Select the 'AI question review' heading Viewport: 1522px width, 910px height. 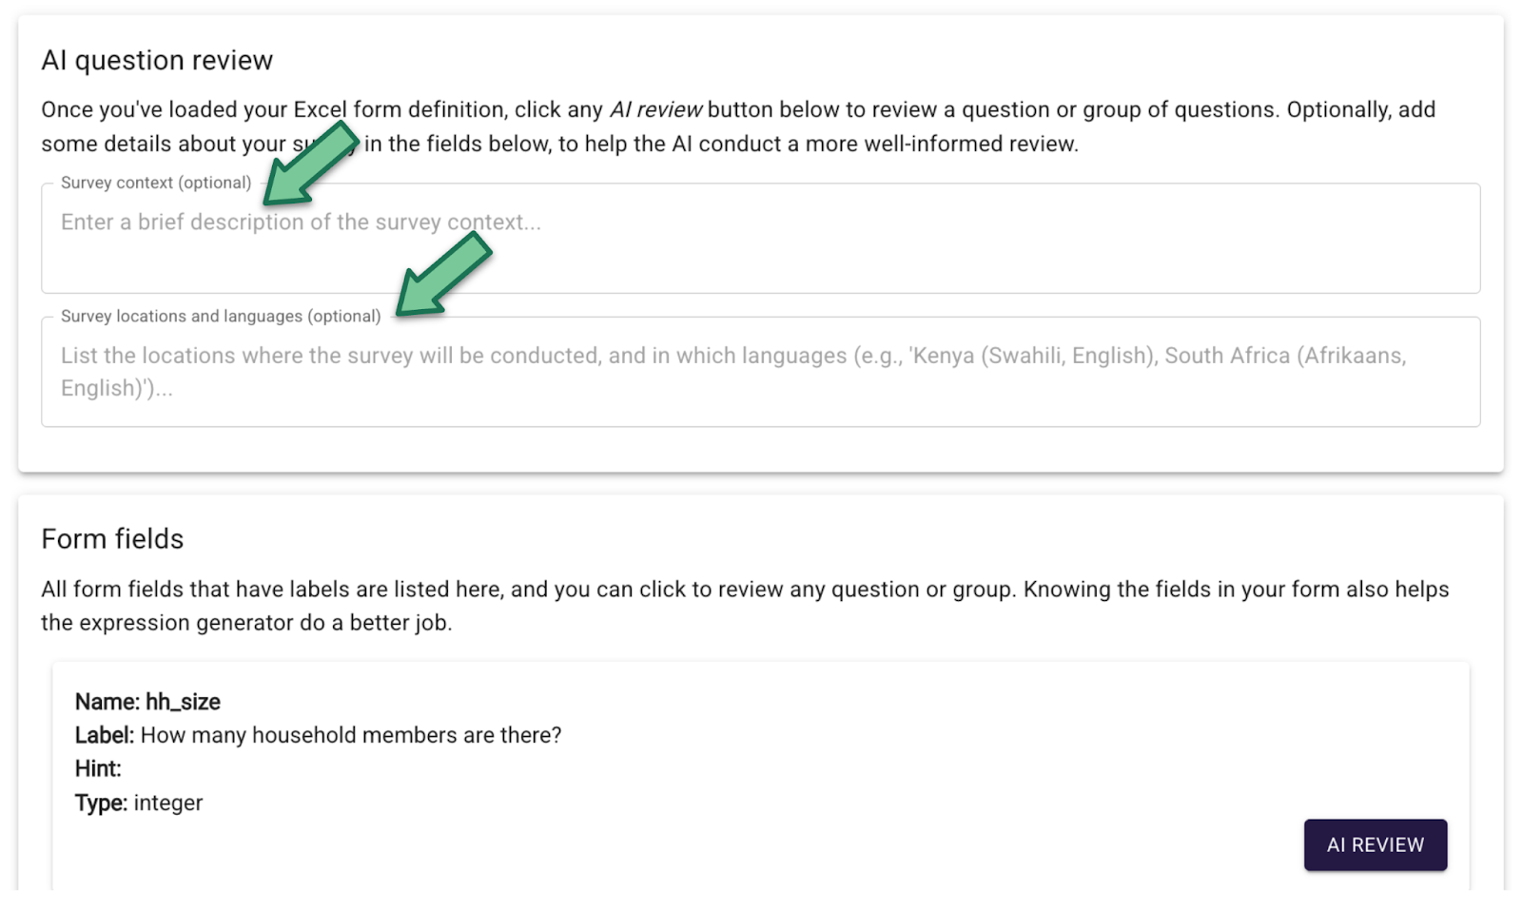157,60
